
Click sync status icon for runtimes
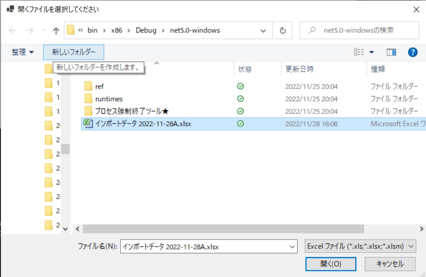coord(240,99)
